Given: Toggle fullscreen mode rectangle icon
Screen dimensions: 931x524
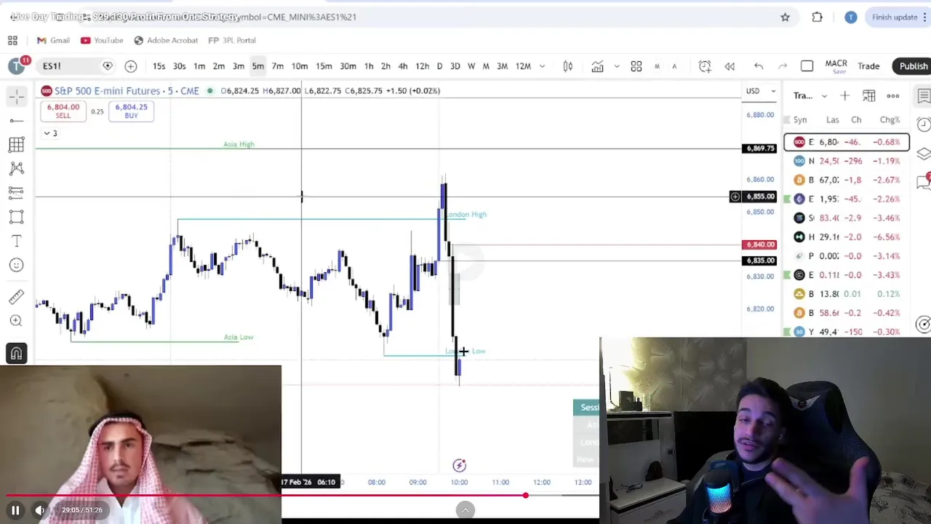Looking at the screenshot, I should (807, 66).
